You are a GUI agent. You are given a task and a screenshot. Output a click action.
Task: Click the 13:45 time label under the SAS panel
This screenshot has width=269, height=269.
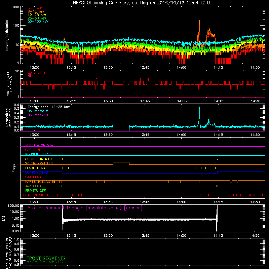click(145, 236)
